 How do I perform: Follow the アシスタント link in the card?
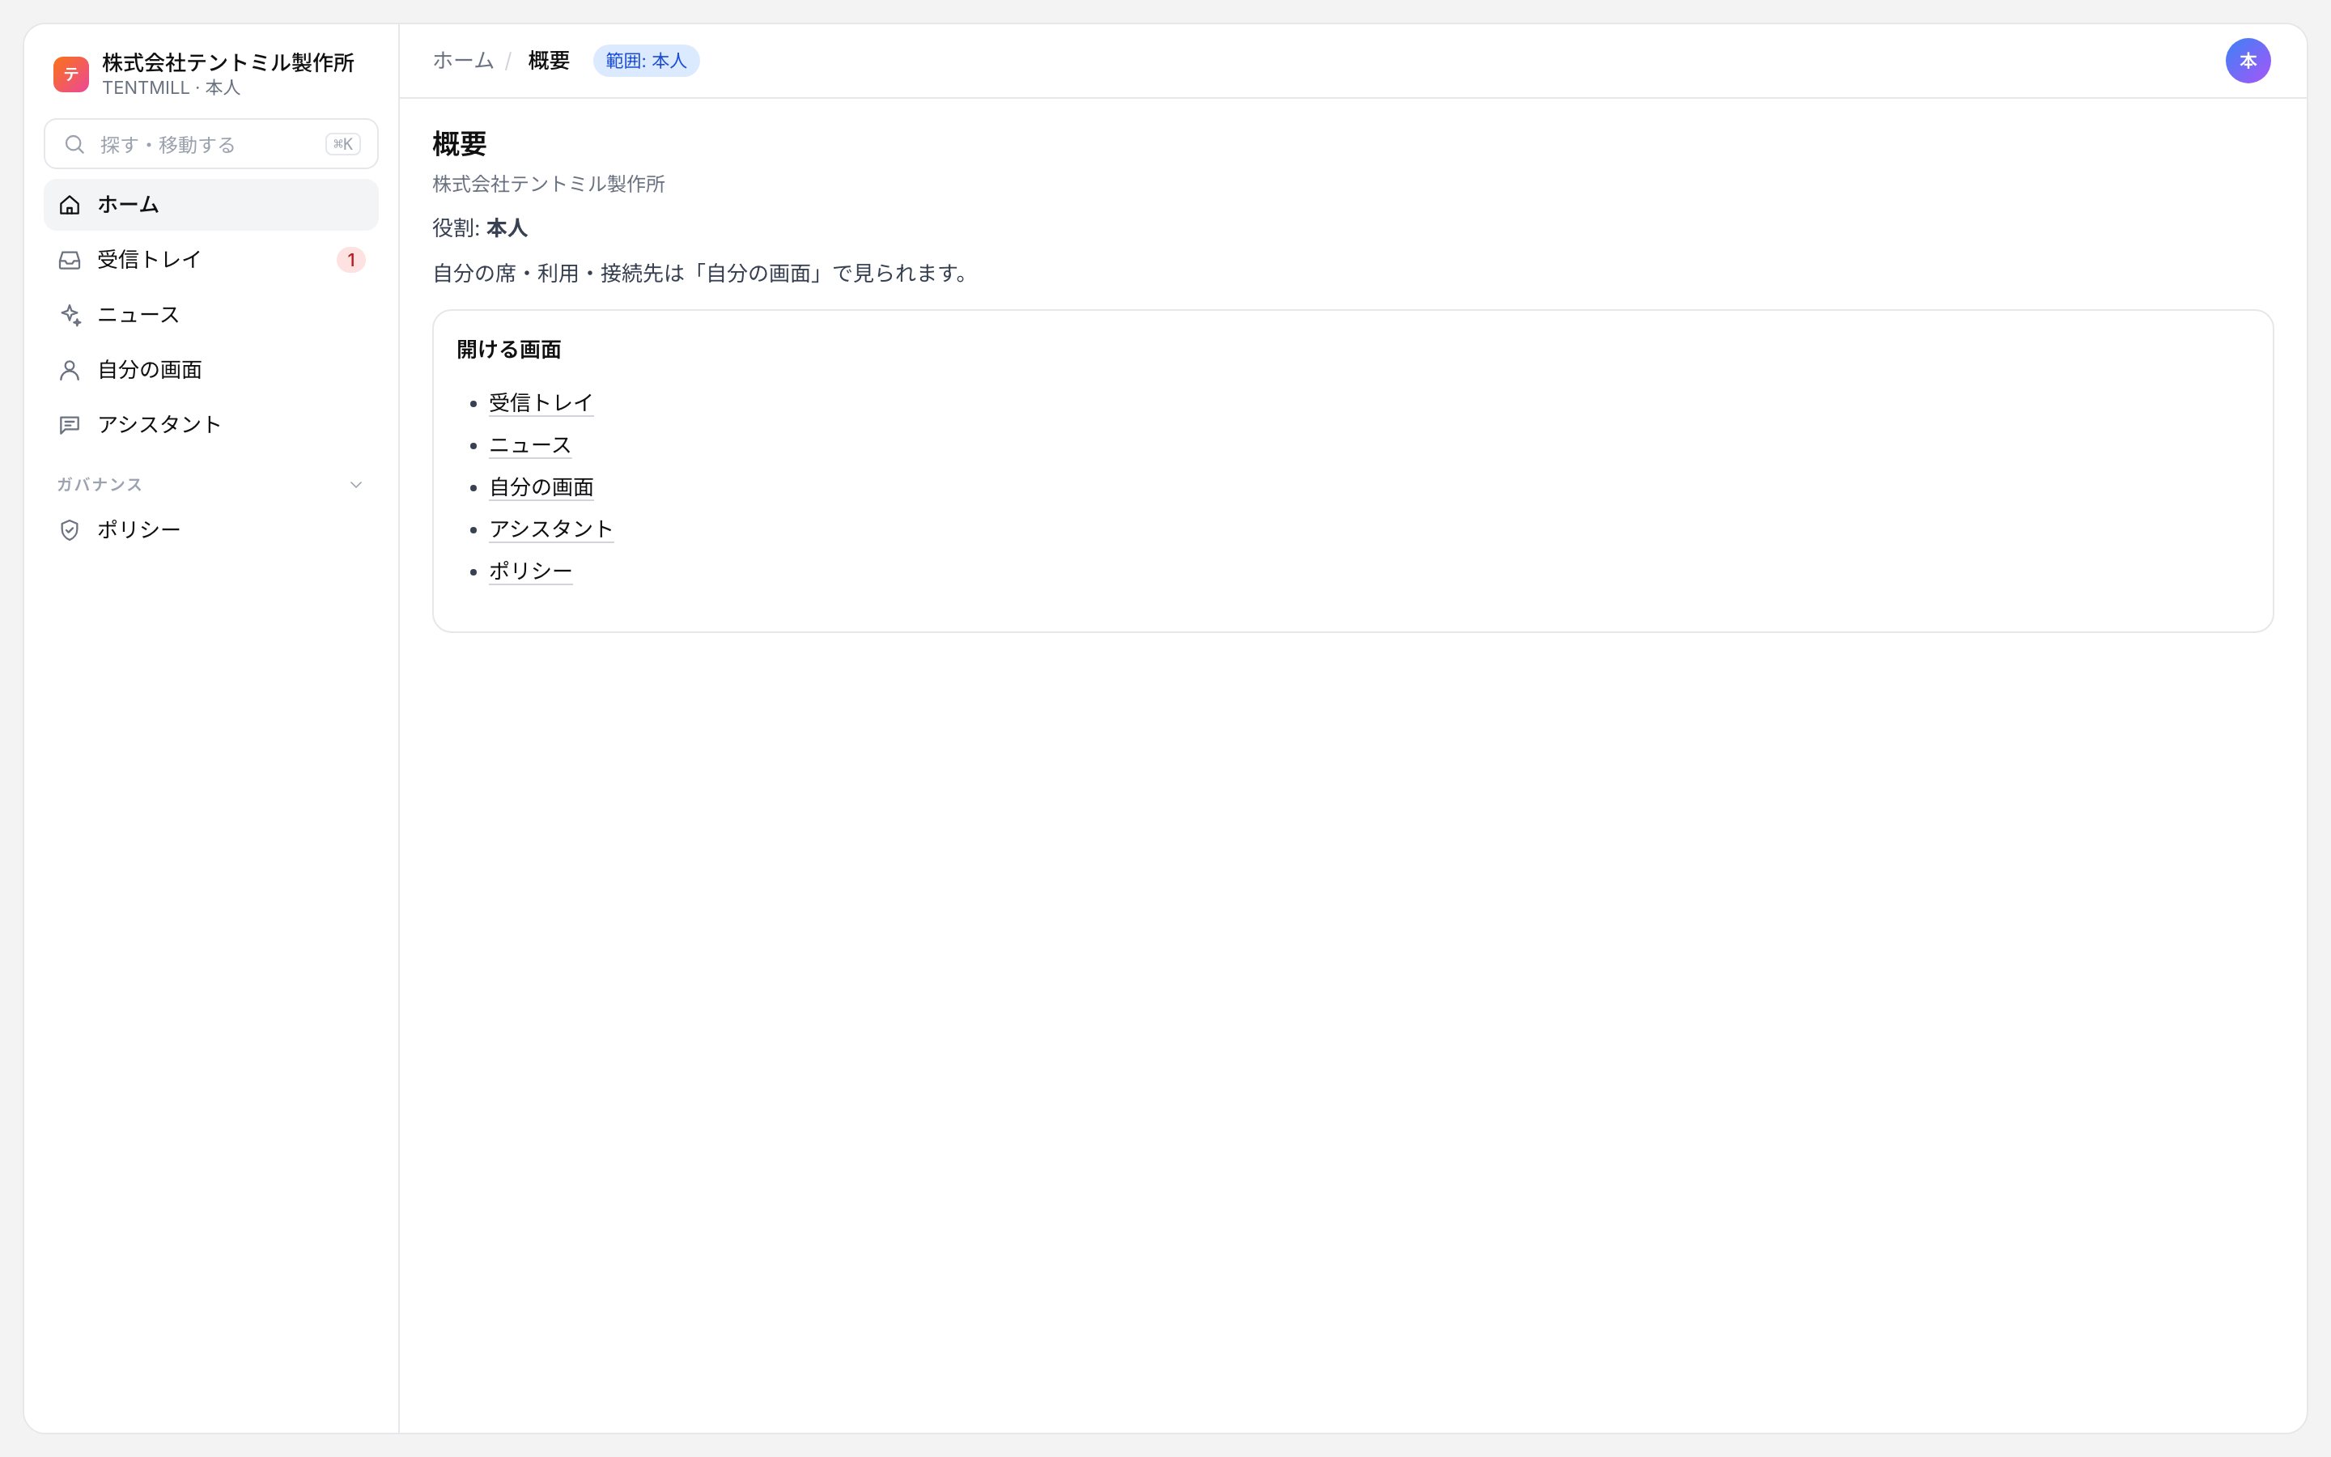pos(552,529)
